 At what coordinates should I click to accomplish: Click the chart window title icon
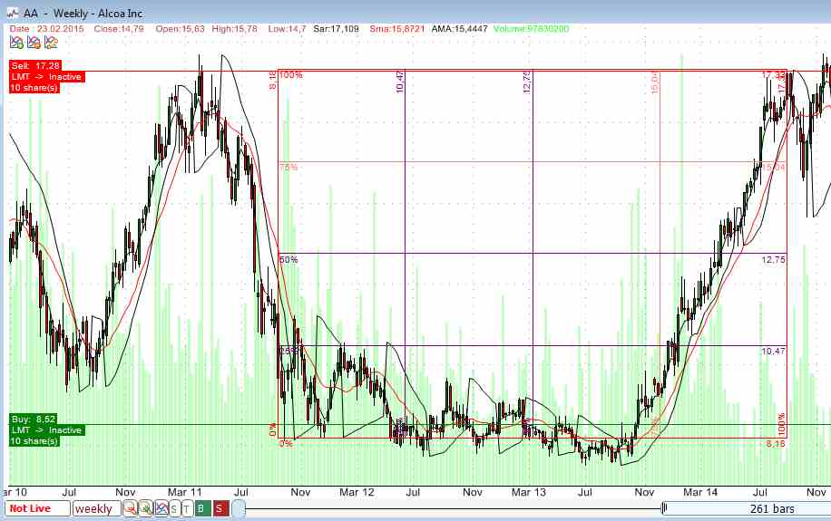click(x=13, y=13)
